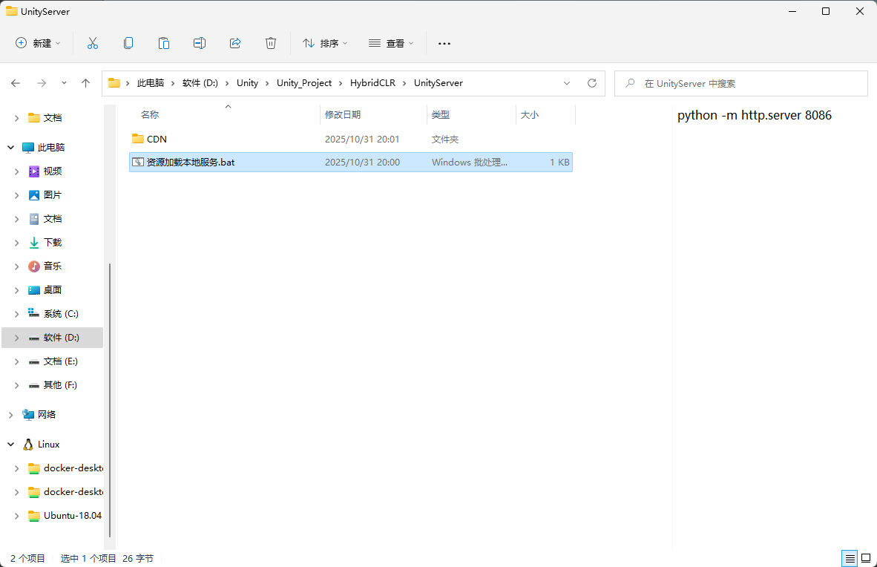Click Unity_Project in the address breadcrumb
This screenshot has width=877, height=567.
coord(304,83)
